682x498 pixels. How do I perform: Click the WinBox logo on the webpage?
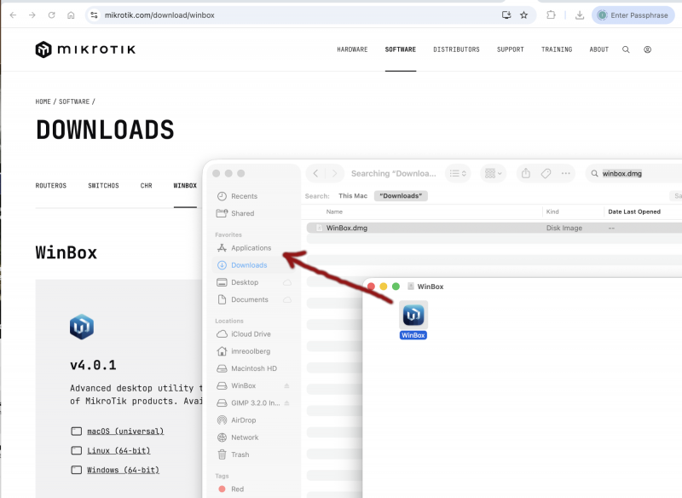click(82, 327)
